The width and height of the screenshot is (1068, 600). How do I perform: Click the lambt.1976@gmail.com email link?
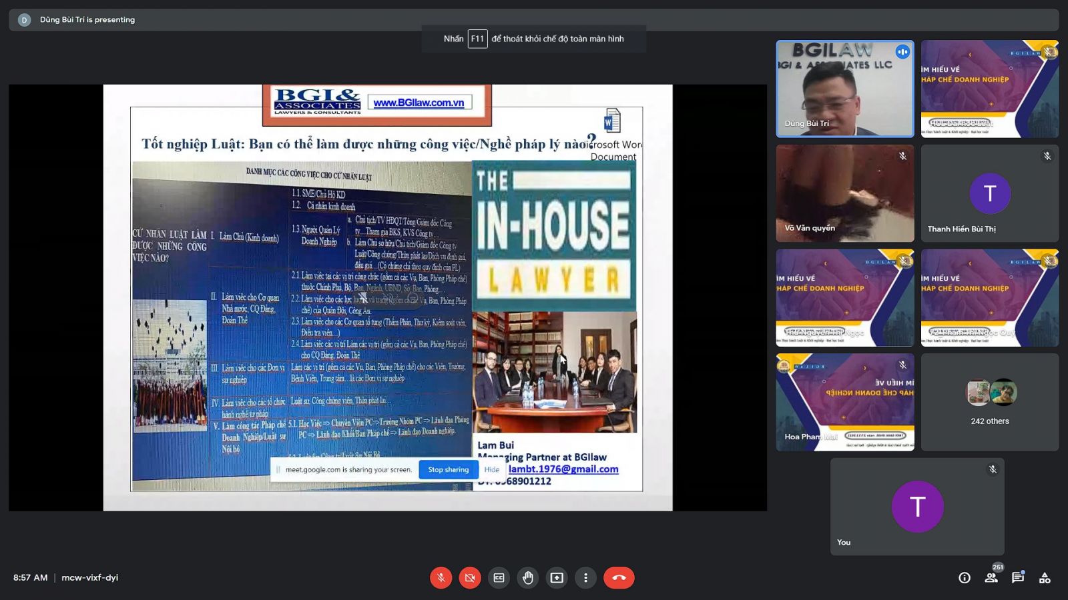563,469
